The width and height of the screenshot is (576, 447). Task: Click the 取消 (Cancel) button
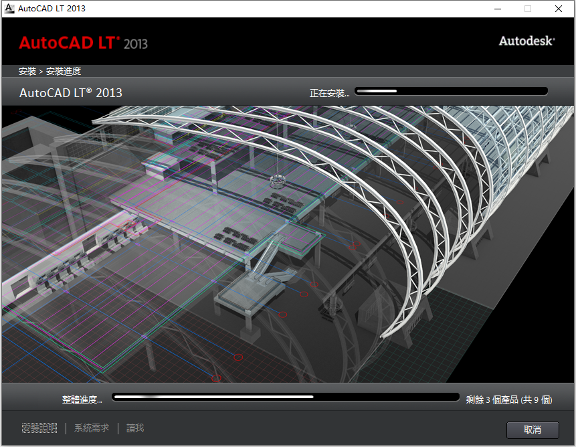tap(533, 430)
